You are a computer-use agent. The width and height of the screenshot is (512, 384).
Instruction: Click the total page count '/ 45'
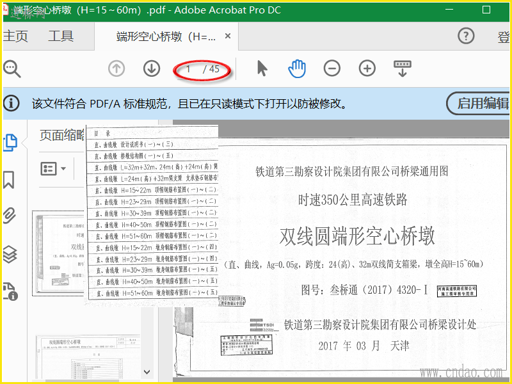(211, 69)
